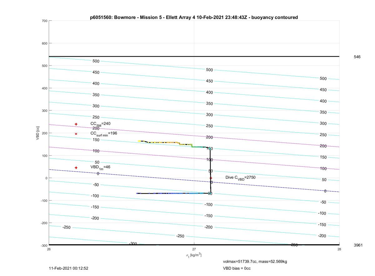
Task: Click the y-axis tick label 700
Action: tap(44, 21)
